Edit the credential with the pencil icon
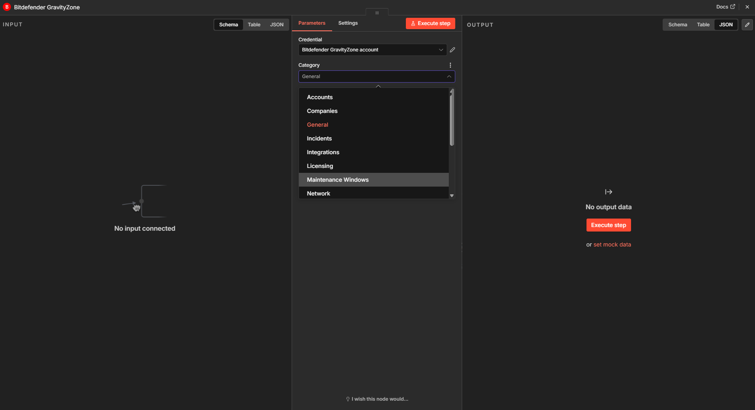The image size is (755, 410). [x=452, y=50]
